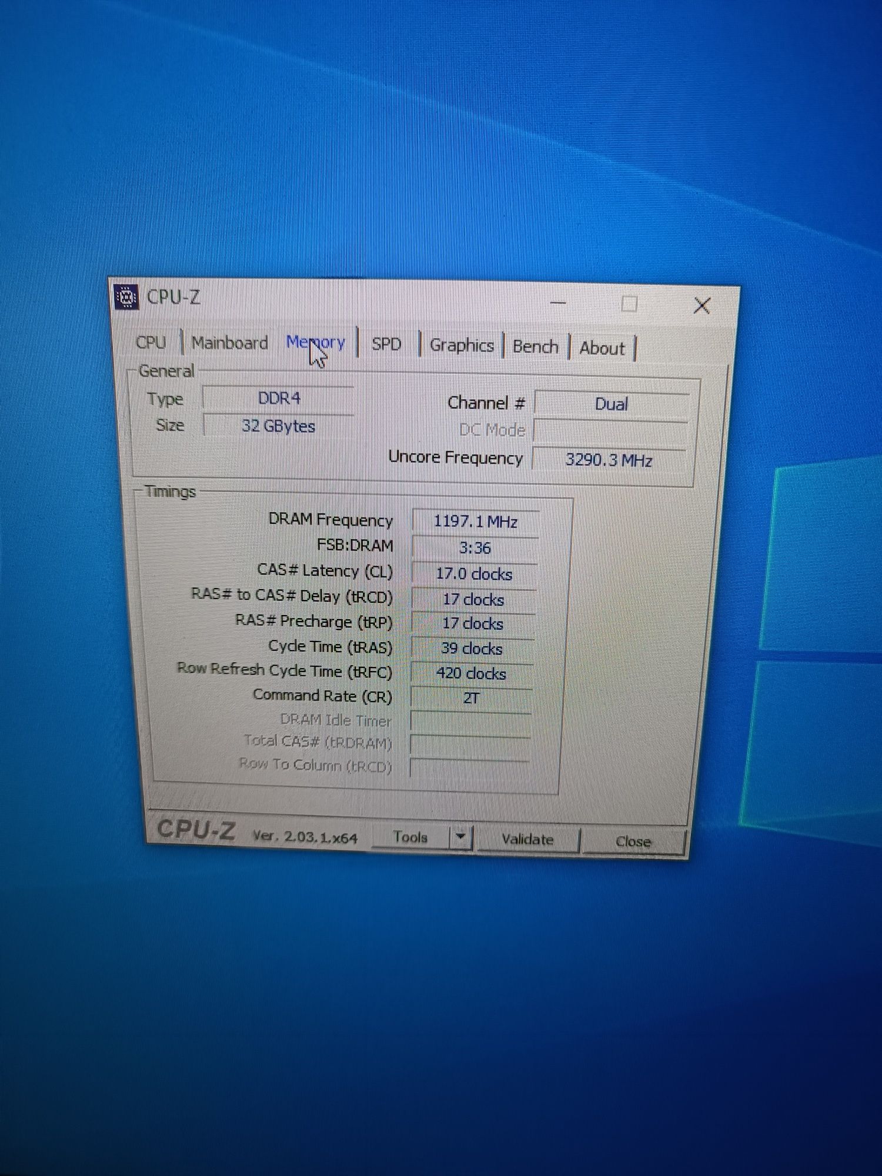This screenshot has width=882, height=1176.
Task: Click the empty DRAM Idle Timer field
Action: (470, 722)
